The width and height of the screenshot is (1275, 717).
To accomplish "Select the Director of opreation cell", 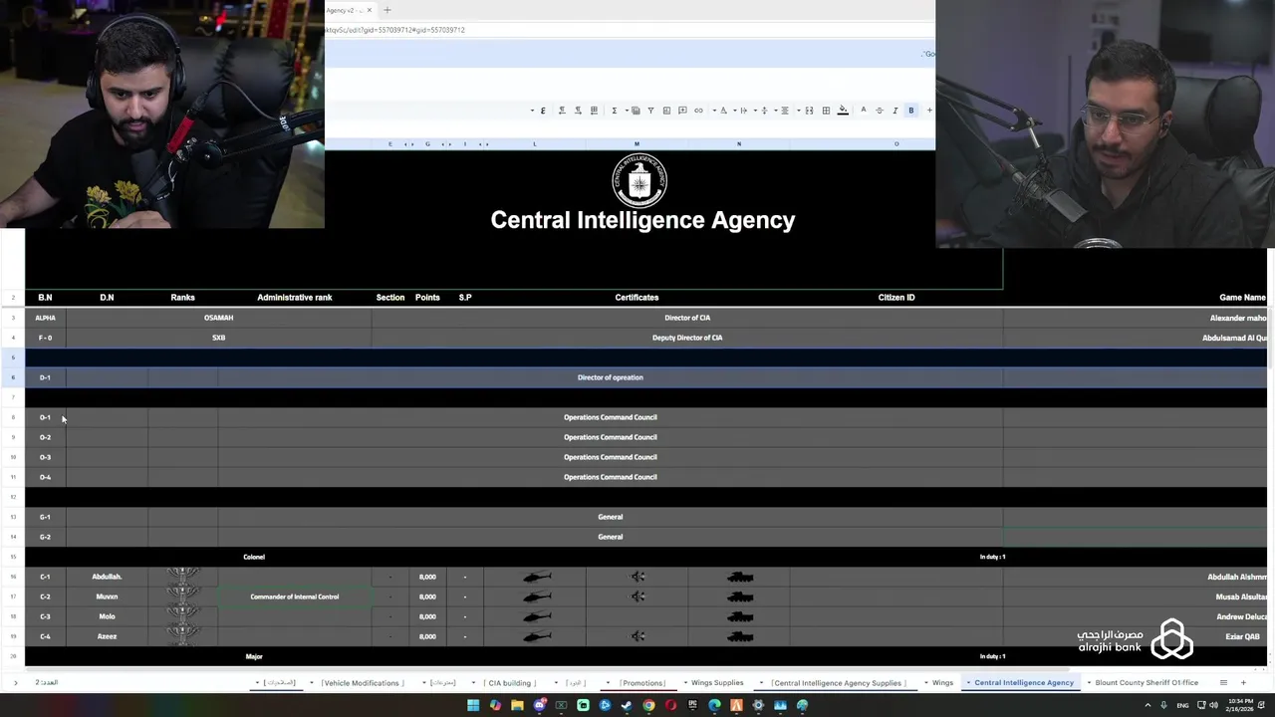I will pyautogui.click(x=611, y=377).
